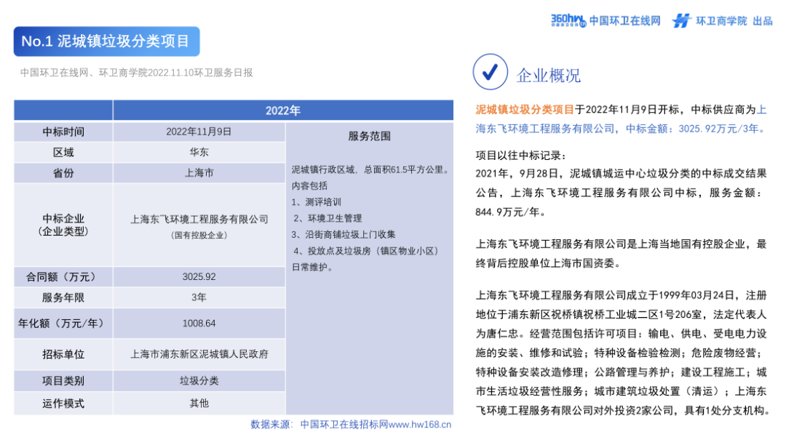Image resolution: width=786 pixels, height=437 pixels.
Task: Click 上海东飞环境工程服务有限公司 in the table
Action: (x=199, y=220)
